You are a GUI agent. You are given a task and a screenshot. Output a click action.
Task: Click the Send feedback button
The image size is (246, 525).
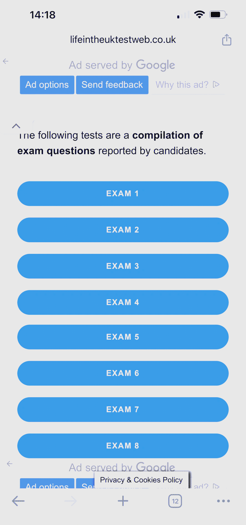click(x=112, y=85)
